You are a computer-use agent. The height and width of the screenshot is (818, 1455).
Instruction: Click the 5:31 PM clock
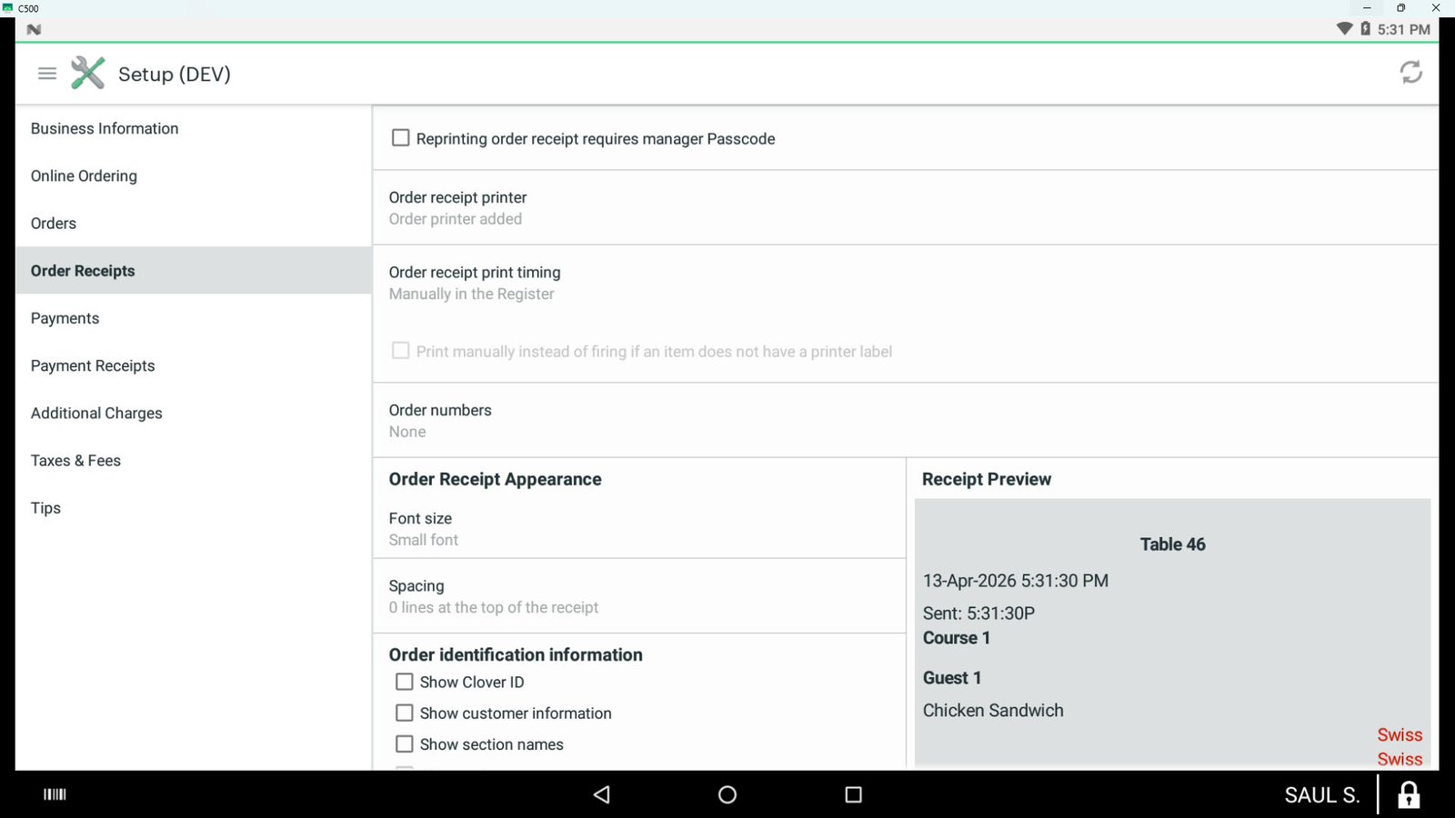tap(1404, 29)
